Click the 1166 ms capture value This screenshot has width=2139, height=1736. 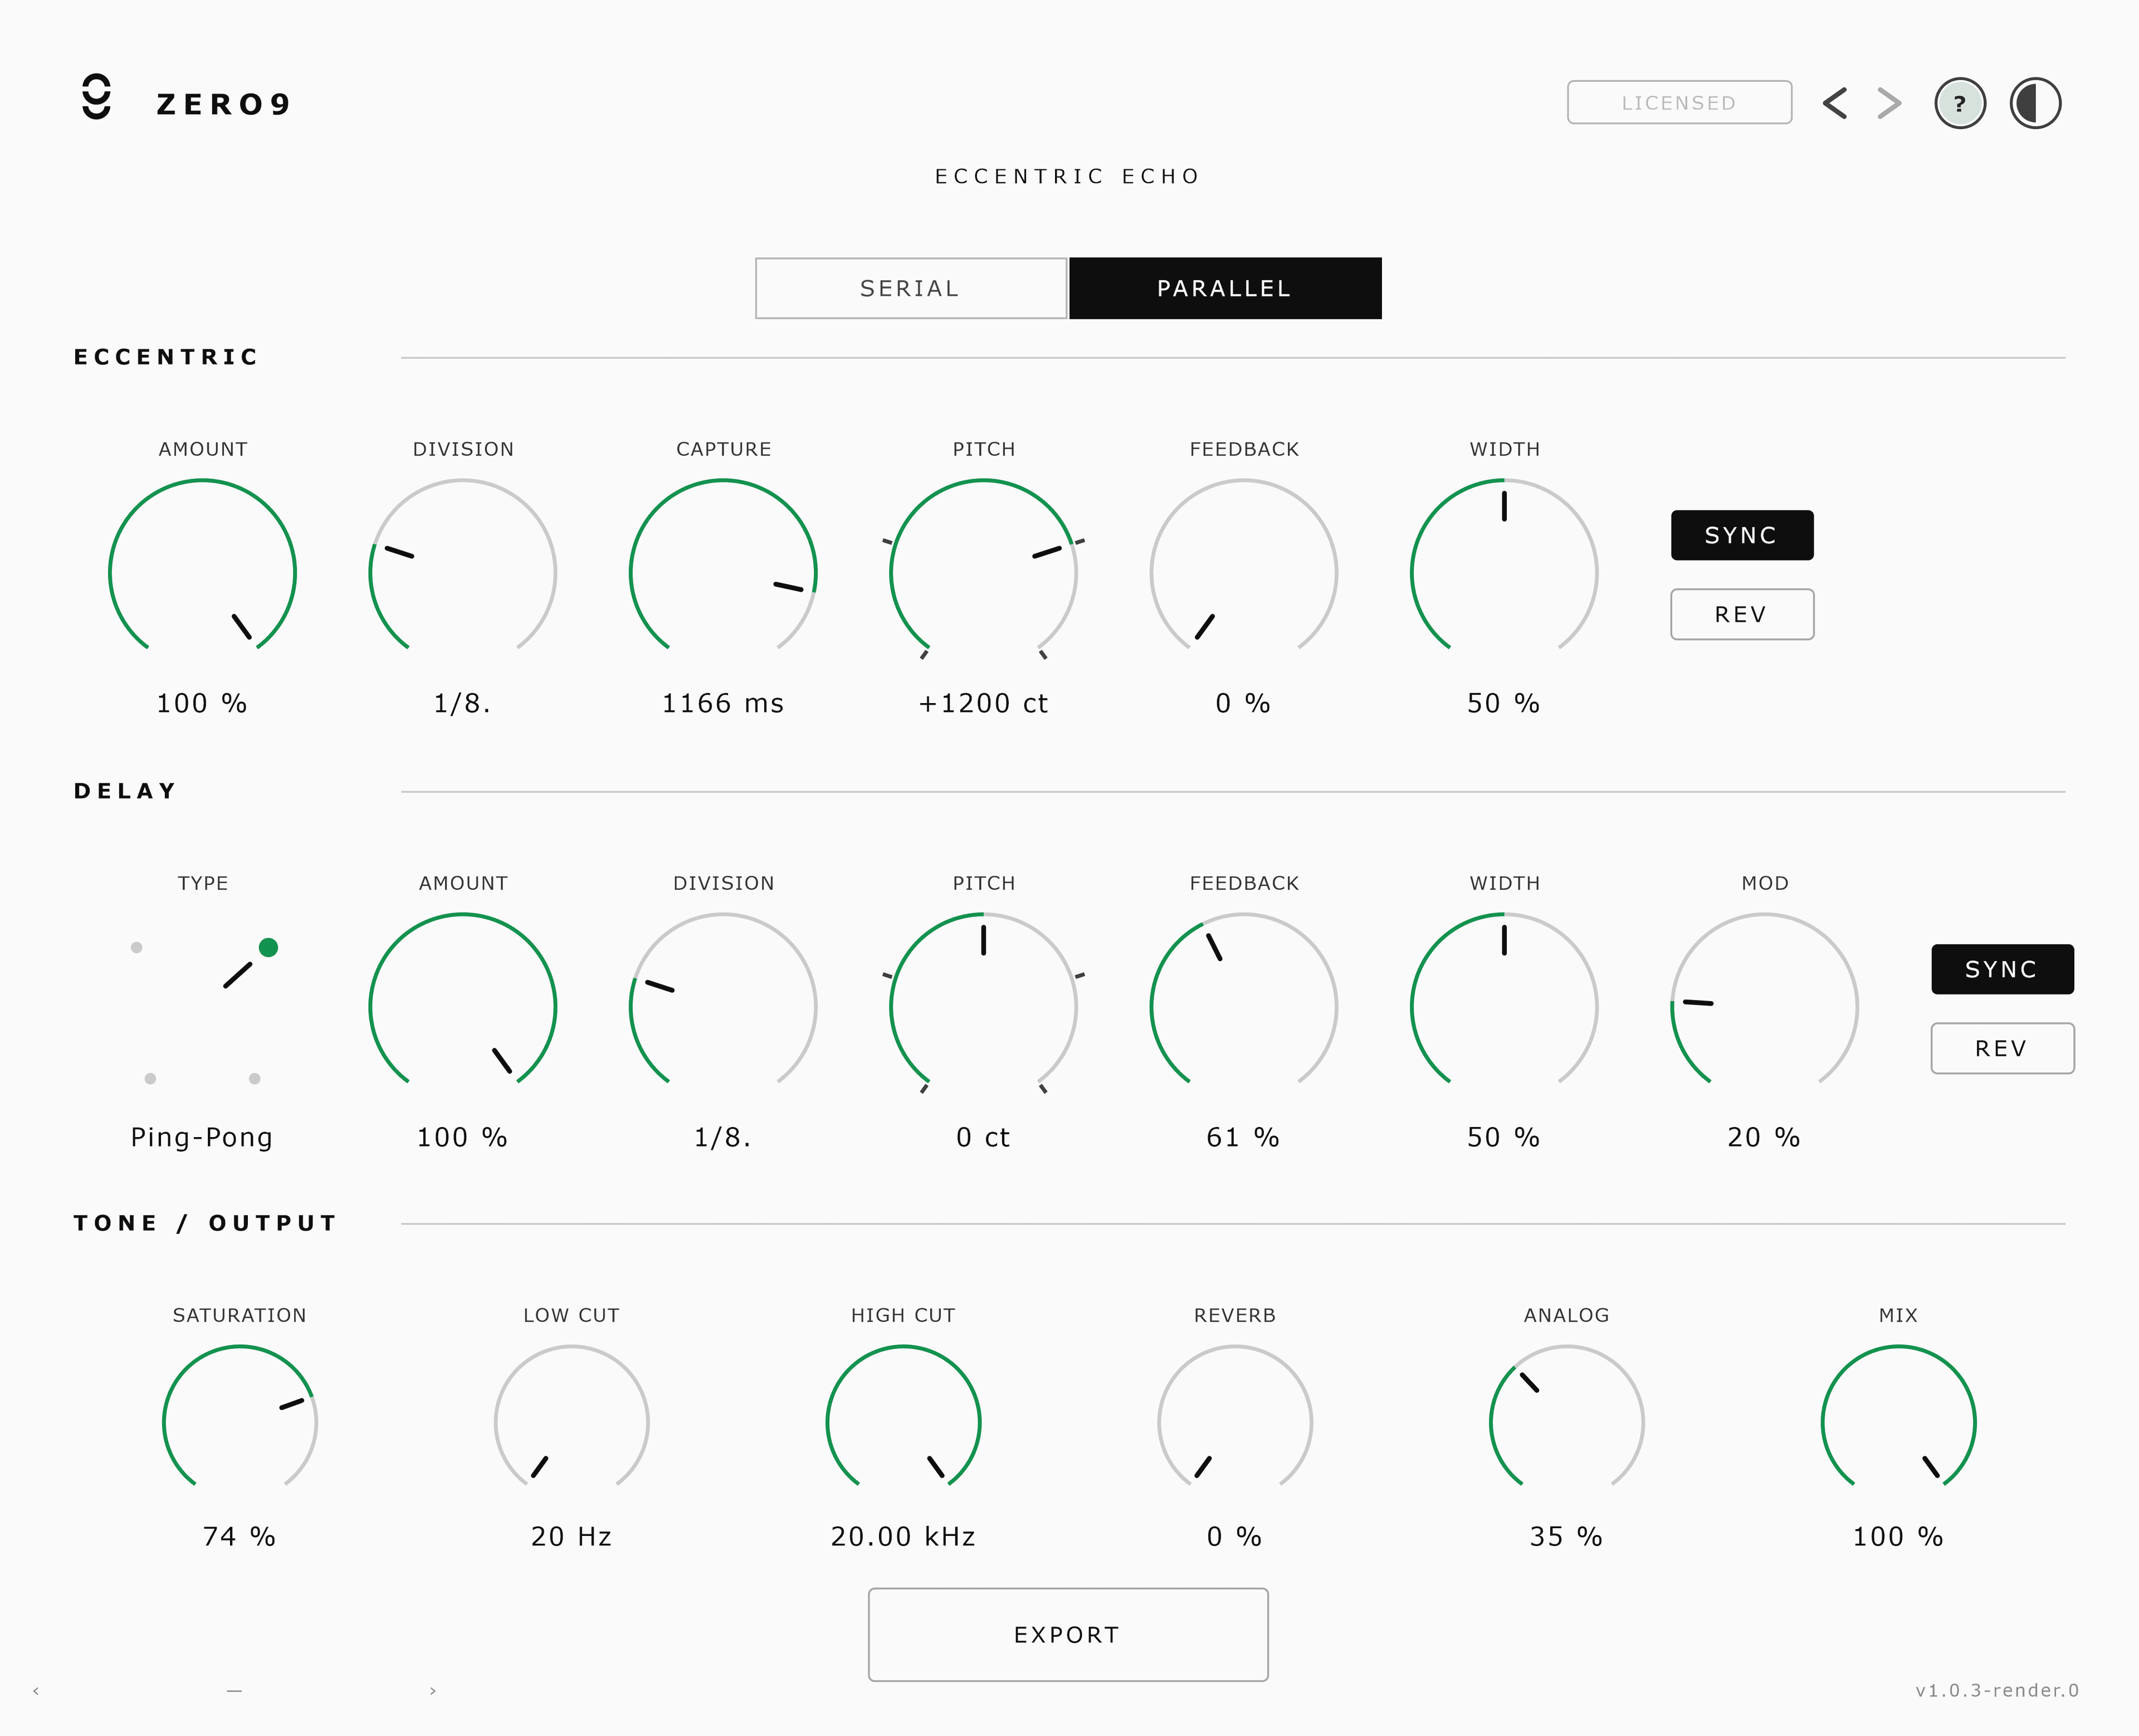pyautogui.click(x=723, y=703)
